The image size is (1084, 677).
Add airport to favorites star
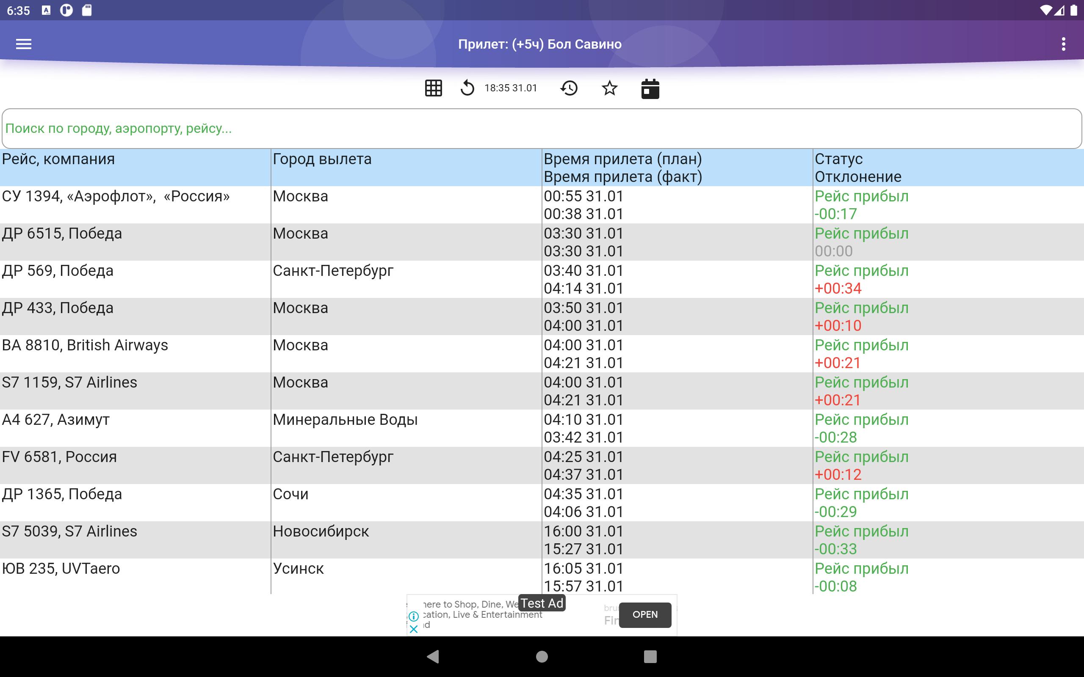pyautogui.click(x=609, y=88)
